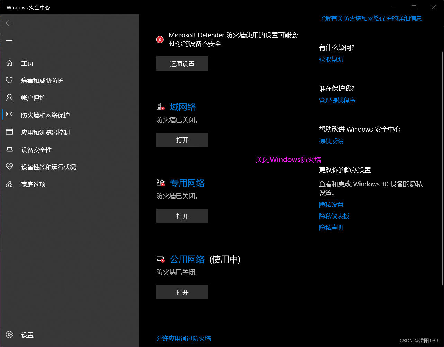Click the signal icon for 防火墙和网络保护
Image resolution: width=444 pixels, height=347 pixels.
(9, 115)
